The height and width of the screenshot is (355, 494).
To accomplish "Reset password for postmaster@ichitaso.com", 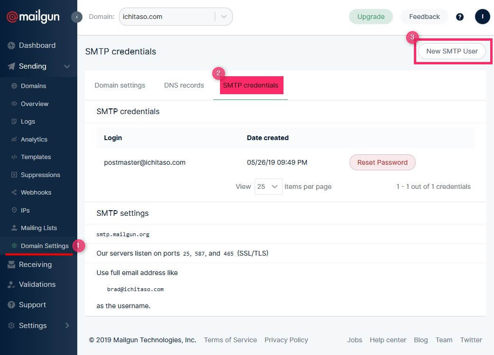I will click(382, 162).
